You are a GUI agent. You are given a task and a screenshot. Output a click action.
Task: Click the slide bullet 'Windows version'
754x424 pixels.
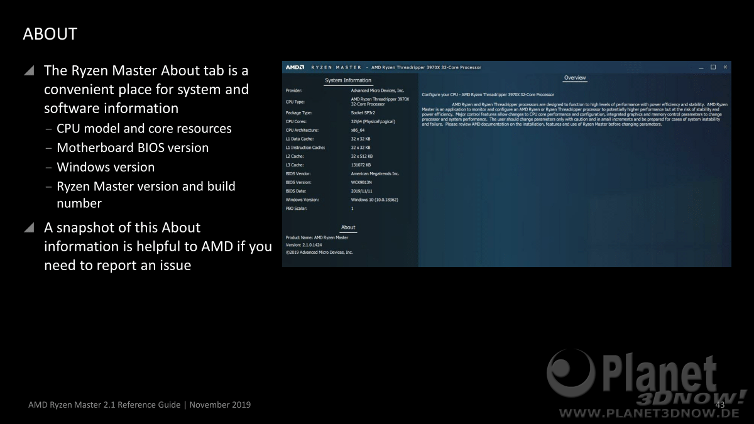[x=106, y=168]
